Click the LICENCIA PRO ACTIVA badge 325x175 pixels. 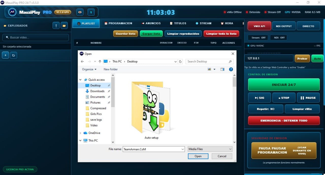[x=20, y=169]
